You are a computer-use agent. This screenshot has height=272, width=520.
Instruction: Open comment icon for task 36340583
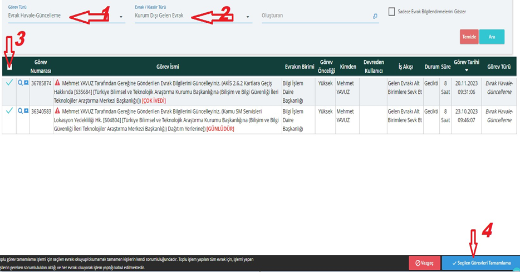click(x=26, y=111)
